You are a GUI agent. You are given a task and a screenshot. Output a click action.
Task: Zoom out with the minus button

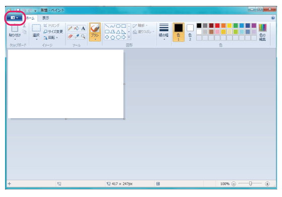[x=234, y=184]
